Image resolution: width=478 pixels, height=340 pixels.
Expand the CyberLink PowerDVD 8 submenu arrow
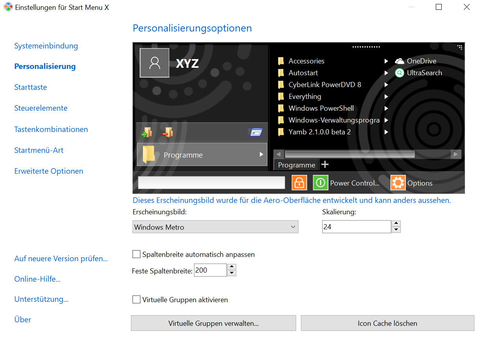point(387,85)
